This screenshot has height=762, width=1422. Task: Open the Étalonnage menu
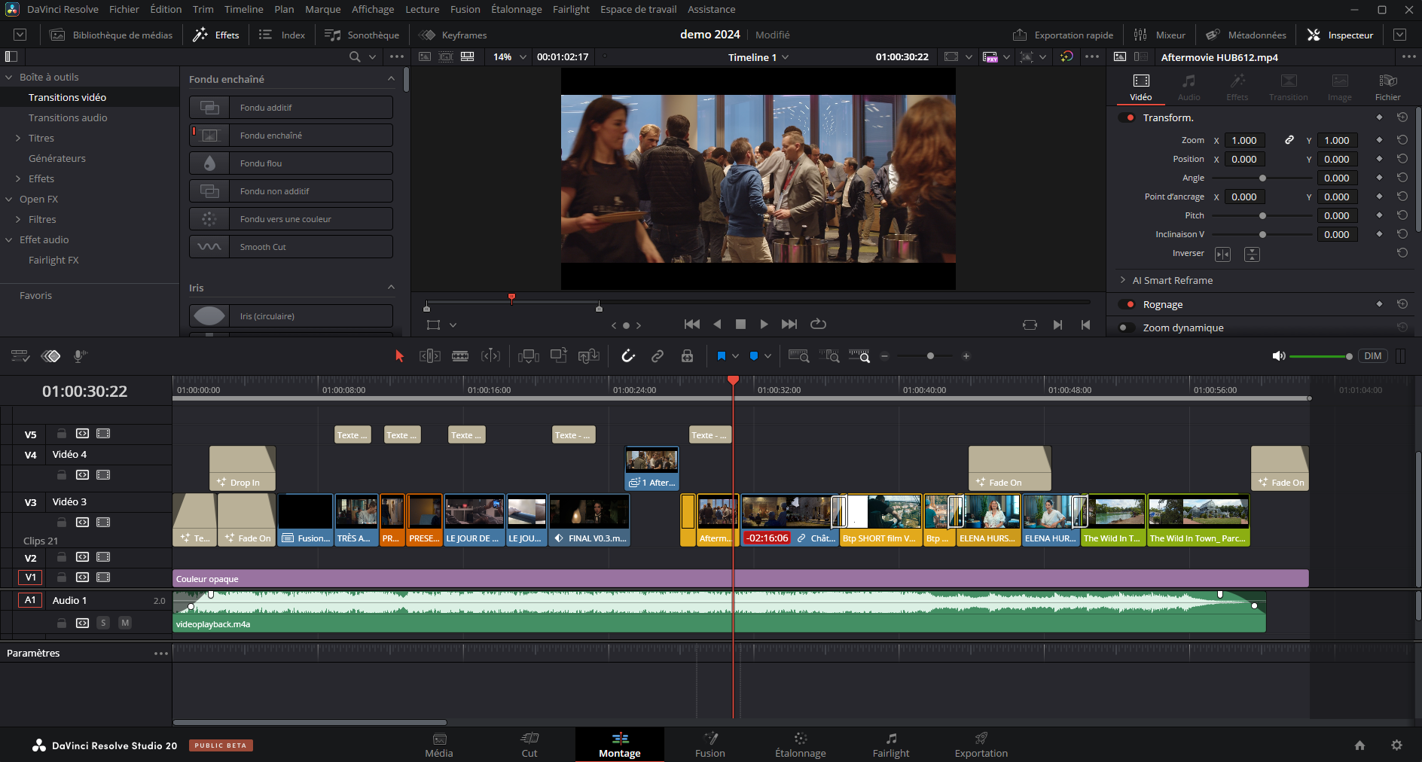pos(516,9)
